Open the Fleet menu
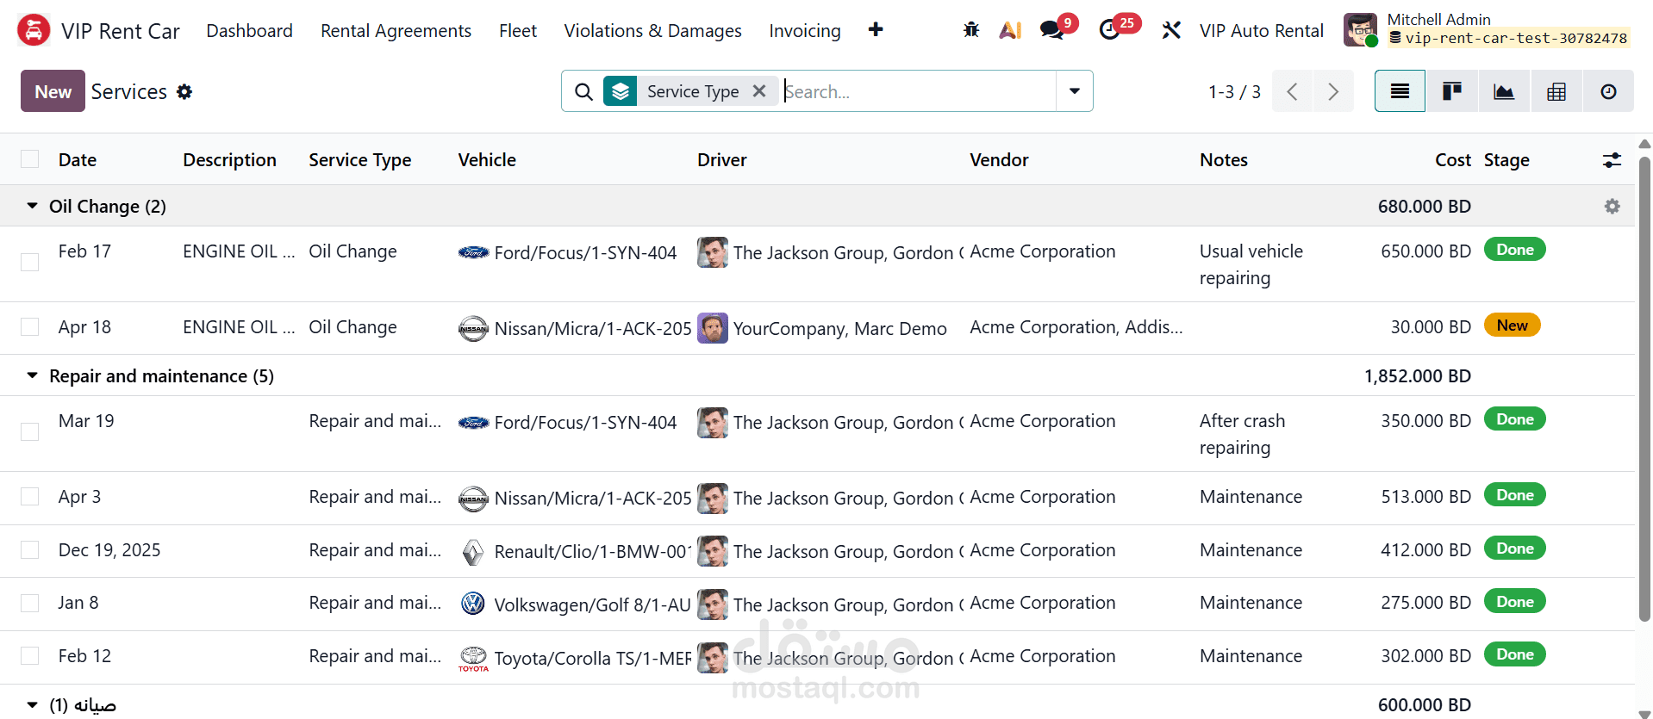This screenshot has width=1653, height=719. [517, 31]
